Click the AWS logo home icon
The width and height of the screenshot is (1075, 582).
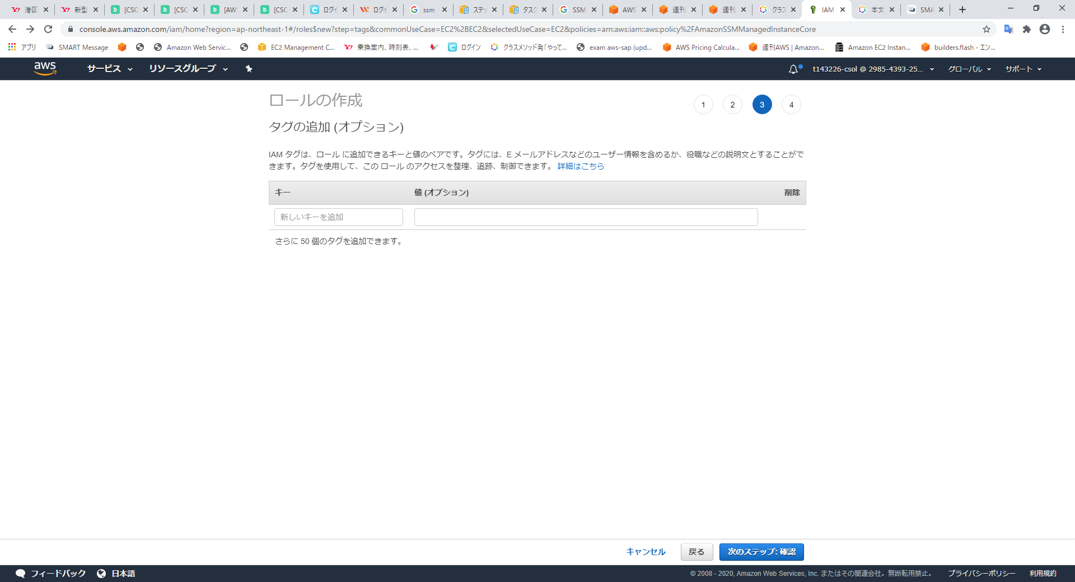pyautogui.click(x=45, y=68)
